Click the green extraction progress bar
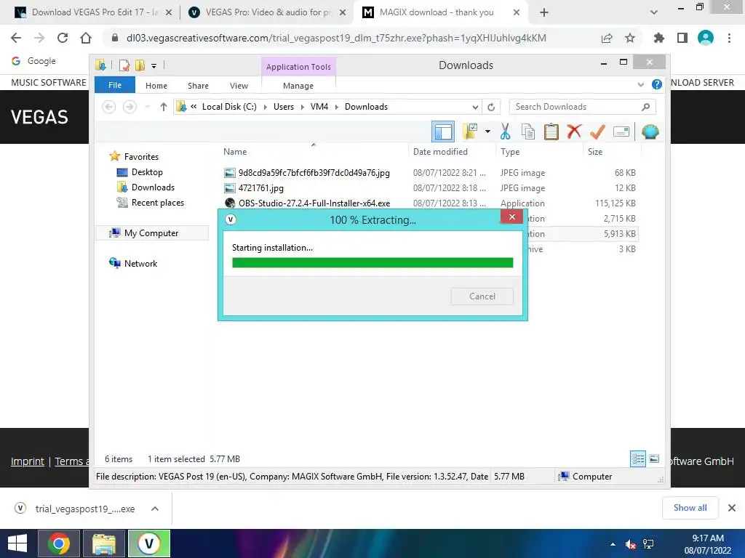 (372, 263)
